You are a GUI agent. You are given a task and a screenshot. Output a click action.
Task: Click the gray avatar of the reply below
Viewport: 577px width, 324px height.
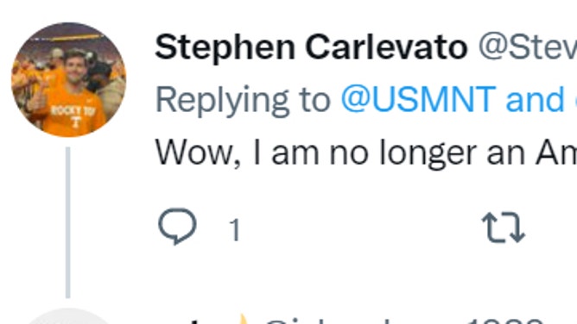click(69, 316)
